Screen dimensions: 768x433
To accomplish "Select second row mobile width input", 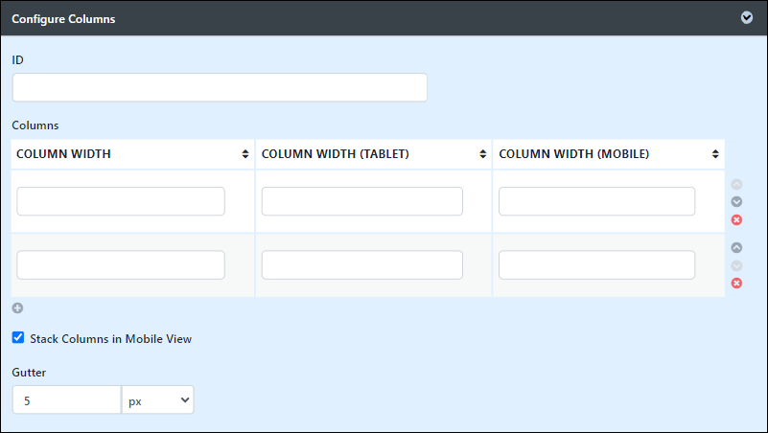I will (x=596, y=264).
